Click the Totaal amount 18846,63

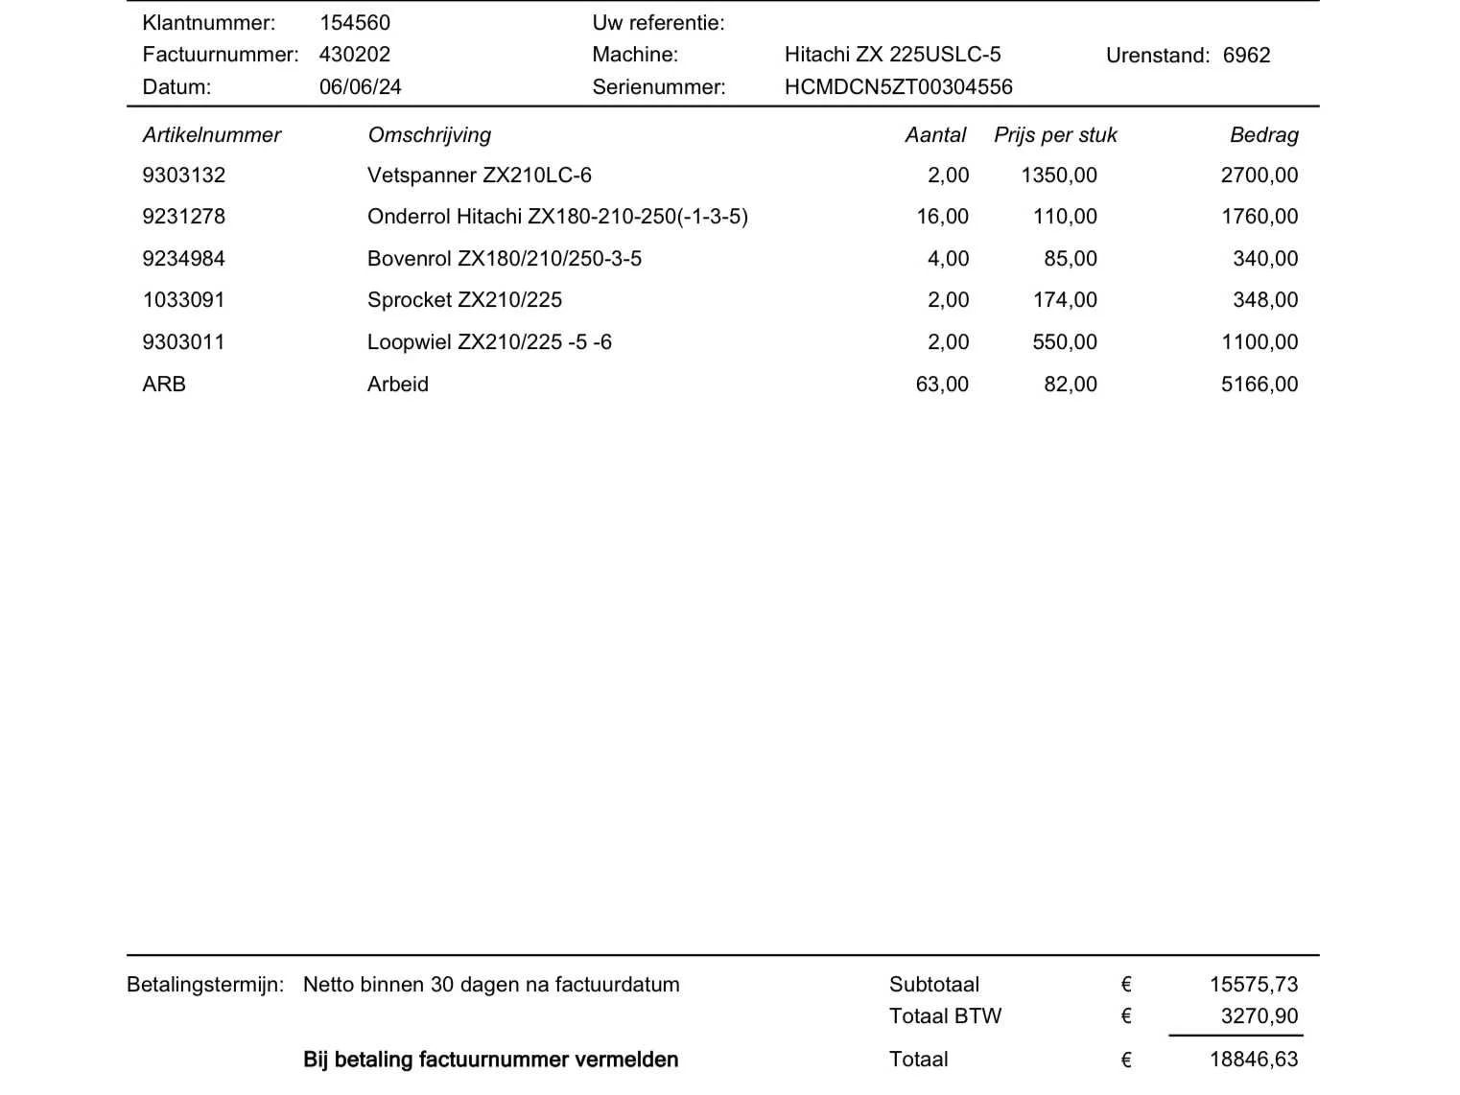pyautogui.click(x=1254, y=1060)
